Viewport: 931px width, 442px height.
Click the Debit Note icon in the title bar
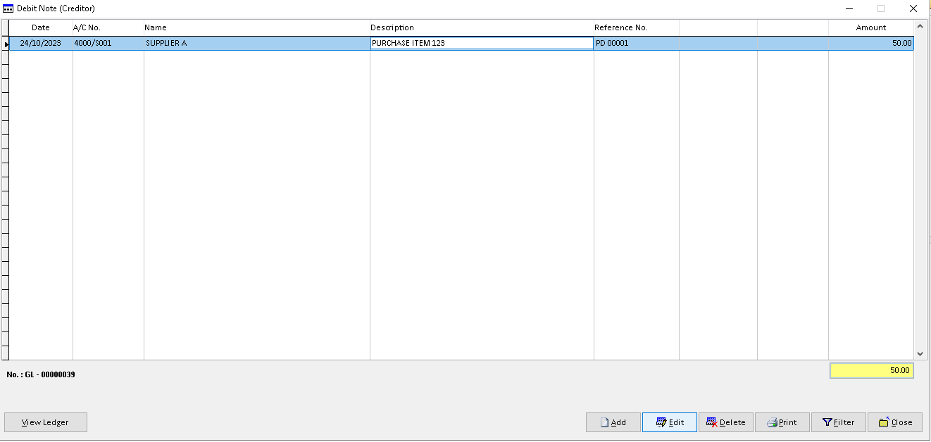[8, 8]
